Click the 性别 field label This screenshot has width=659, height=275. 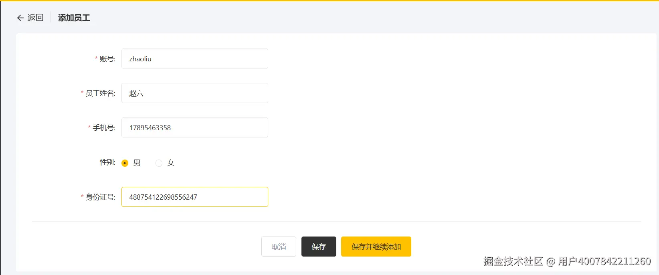107,162
